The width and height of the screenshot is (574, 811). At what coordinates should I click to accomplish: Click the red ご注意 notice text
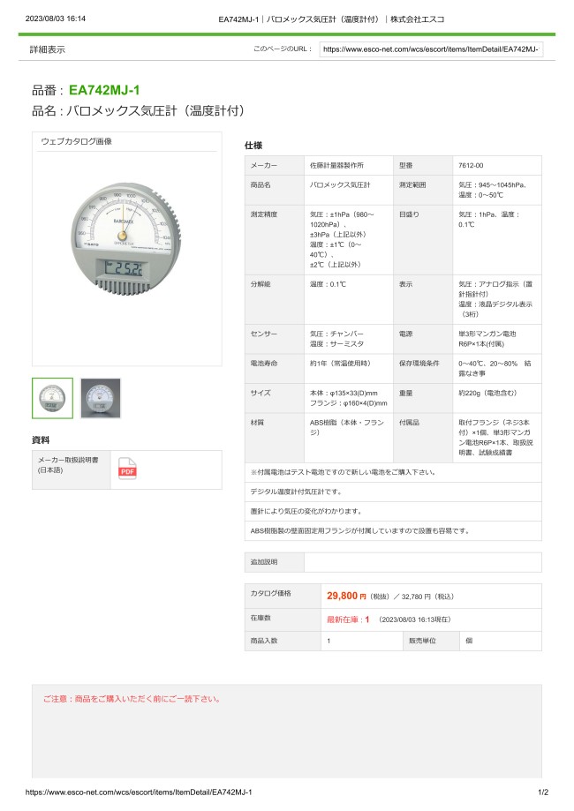(131, 699)
